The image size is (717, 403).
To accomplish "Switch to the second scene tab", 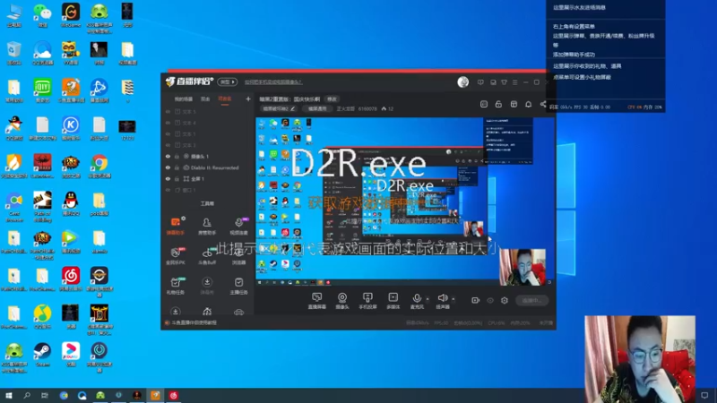I will (205, 99).
